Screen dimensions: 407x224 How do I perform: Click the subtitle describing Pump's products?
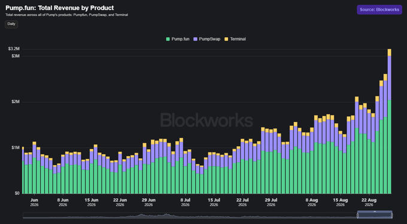click(66, 15)
